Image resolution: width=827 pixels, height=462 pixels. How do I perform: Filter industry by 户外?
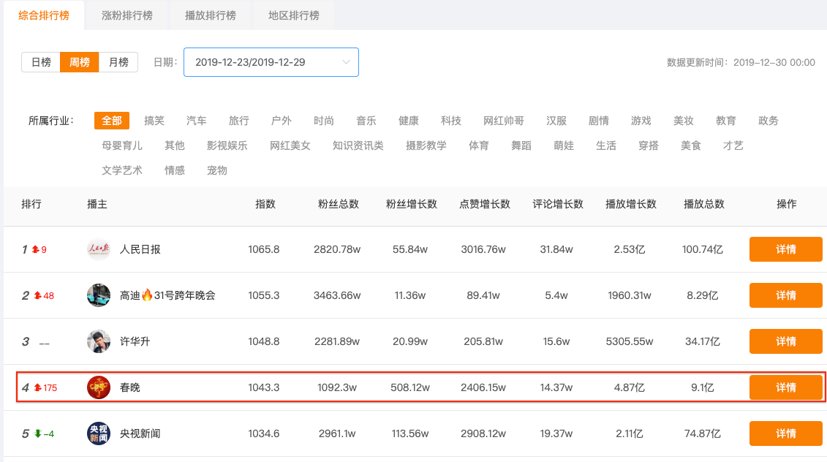pyautogui.click(x=281, y=121)
